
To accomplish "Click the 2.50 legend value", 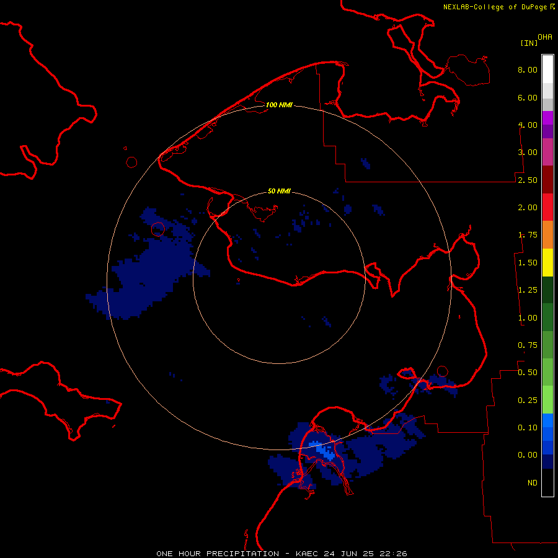I will (x=528, y=180).
